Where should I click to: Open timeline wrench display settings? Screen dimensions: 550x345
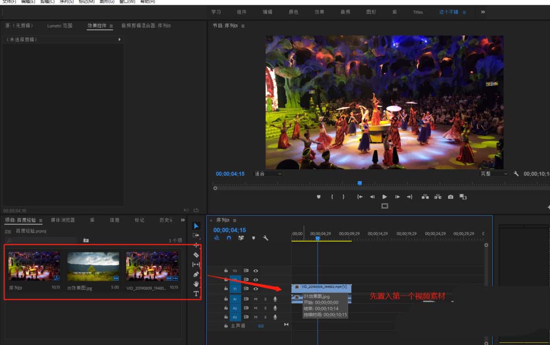pyautogui.click(x=266, y=238)
